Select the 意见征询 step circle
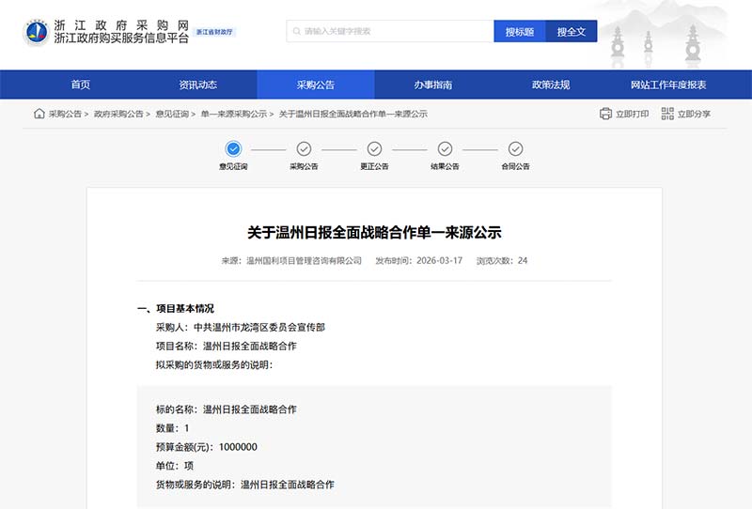 (x=234, y=148)
